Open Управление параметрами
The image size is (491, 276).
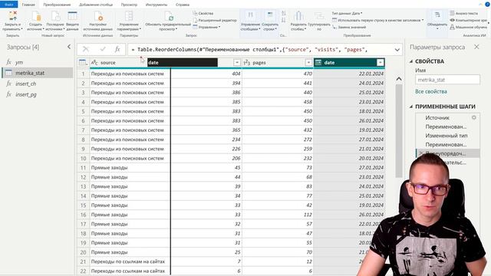click(129, 21)
